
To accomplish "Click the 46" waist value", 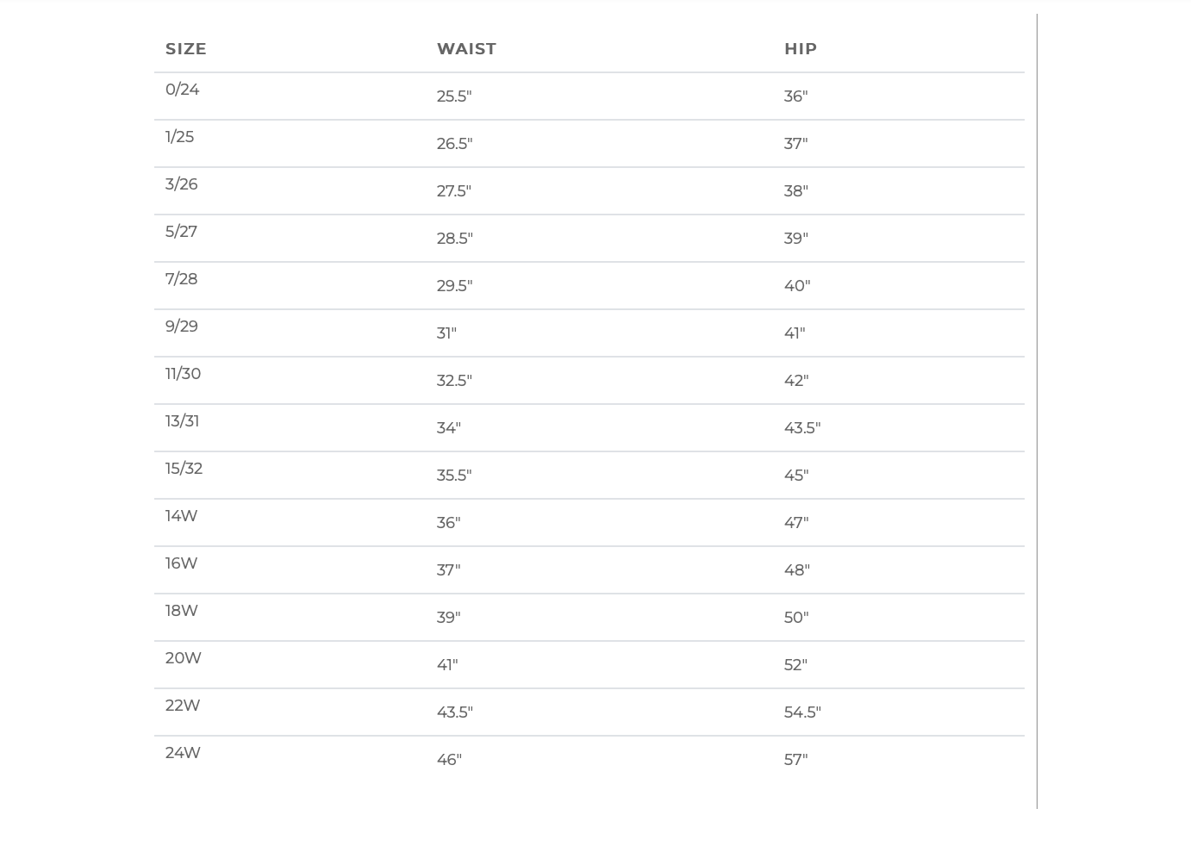I will pyautogui.click(x=449, y=760).
